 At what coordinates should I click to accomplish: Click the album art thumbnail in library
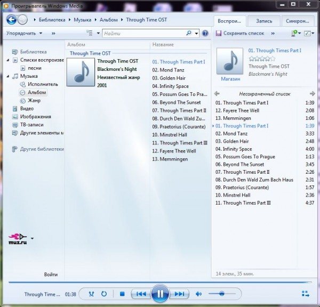click(x=81, y=72)
